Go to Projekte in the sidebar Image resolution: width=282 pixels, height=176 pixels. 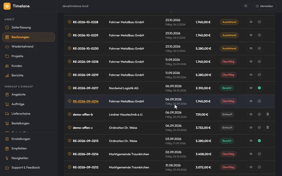coord(28,56)
